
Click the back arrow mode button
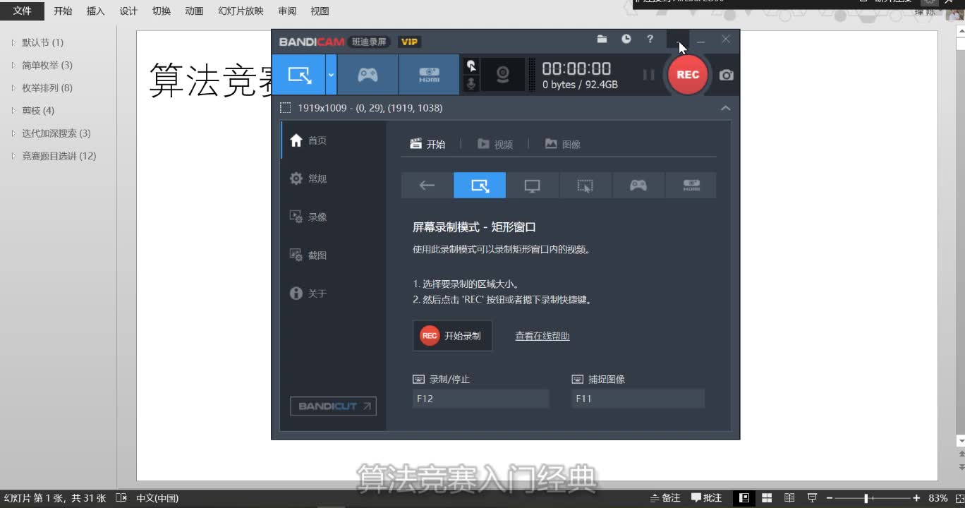point(427,186)
